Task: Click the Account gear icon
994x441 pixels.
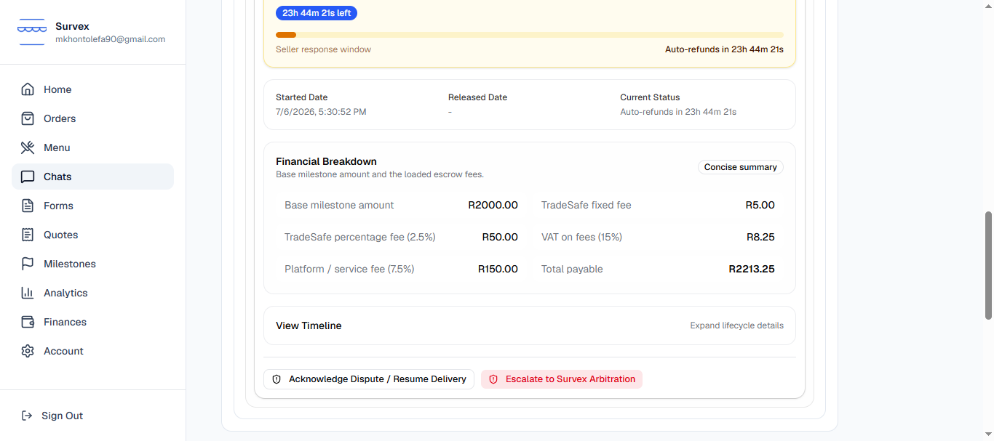Action: (x=28, y=351)
